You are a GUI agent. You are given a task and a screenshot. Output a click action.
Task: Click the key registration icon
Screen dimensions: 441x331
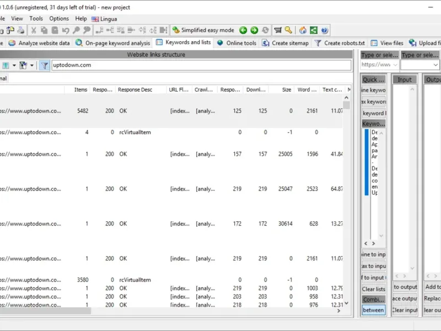point(288,30)
